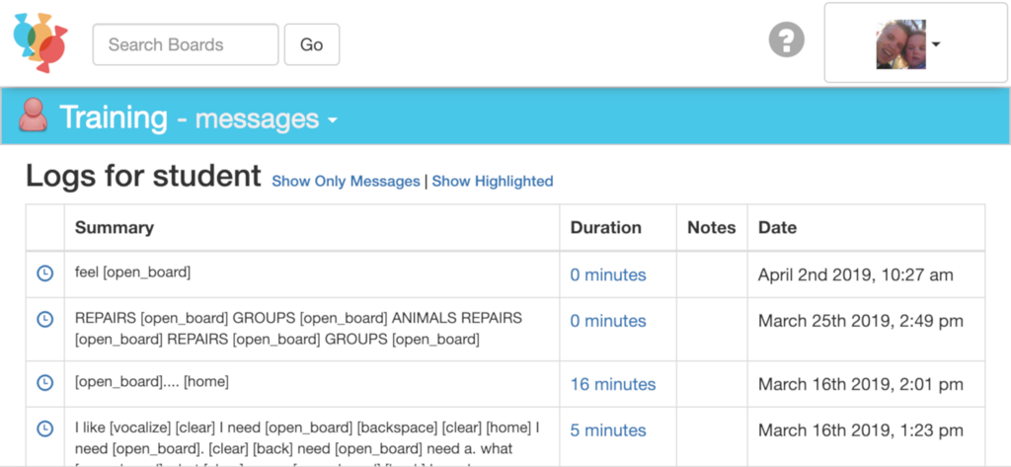Click the date 'March 16th 2019, 1:23 pm'
This screenshot has width=1011, height=467.
(x=861, y=430)
